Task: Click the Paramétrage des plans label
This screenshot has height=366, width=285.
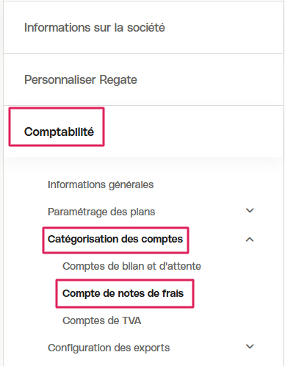Action: coord(101,212)
